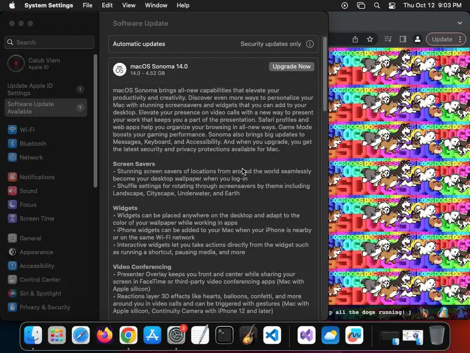Open Bluetooth settings in sidebar

click(27, 143)
